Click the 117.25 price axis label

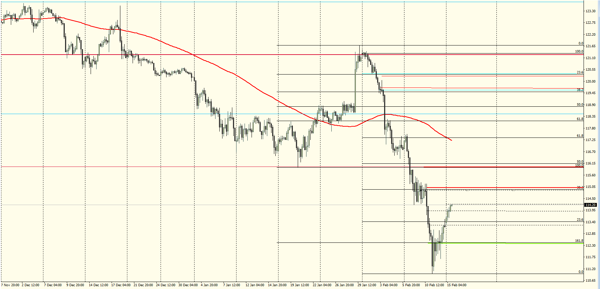tap(591, 140)
